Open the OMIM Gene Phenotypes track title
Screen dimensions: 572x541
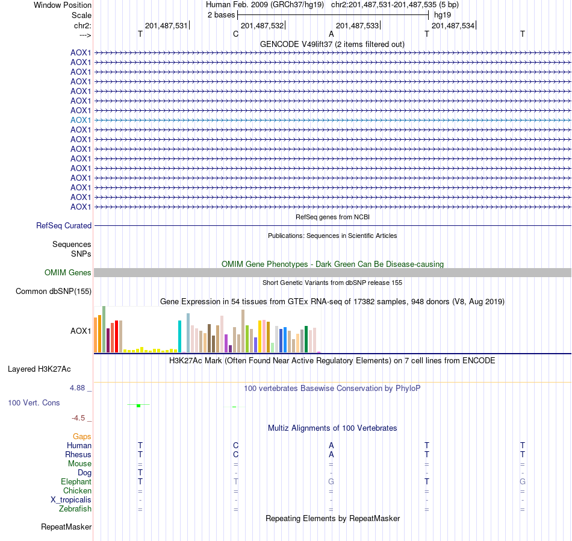pyautogui.click(x=332, y=264)
